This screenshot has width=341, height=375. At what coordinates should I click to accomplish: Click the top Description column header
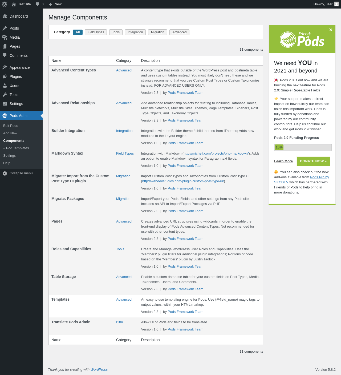coord(150,61)
